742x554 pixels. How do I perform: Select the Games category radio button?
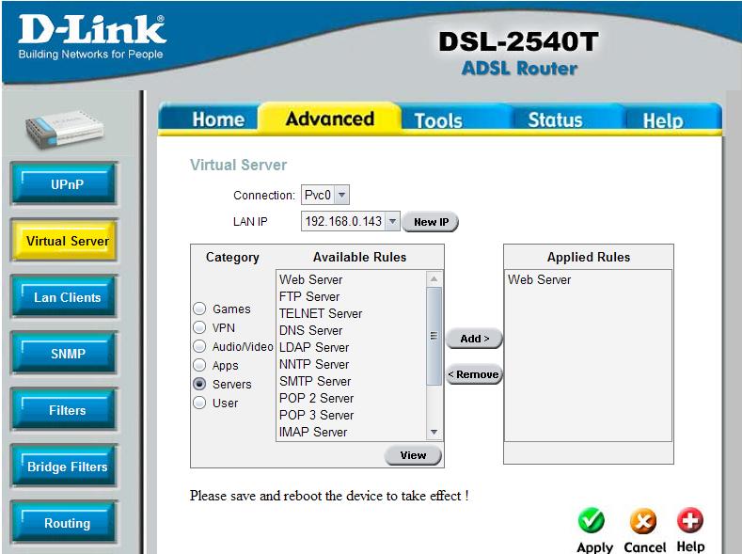pos(199,309)
